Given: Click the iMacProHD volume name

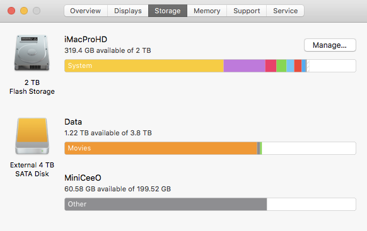Looking at the screenshot, I should pyautogui.click(x=86, y=39).
